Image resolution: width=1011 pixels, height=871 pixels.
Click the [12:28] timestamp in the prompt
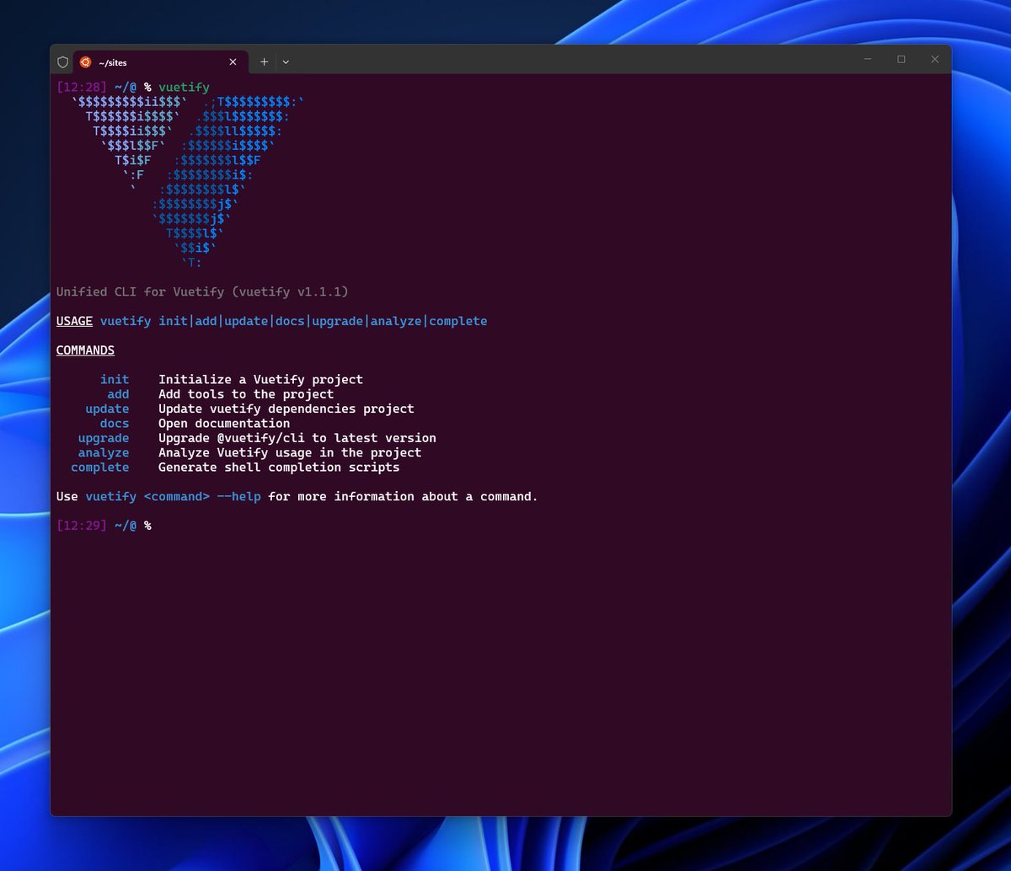click(x=82, y=87)
